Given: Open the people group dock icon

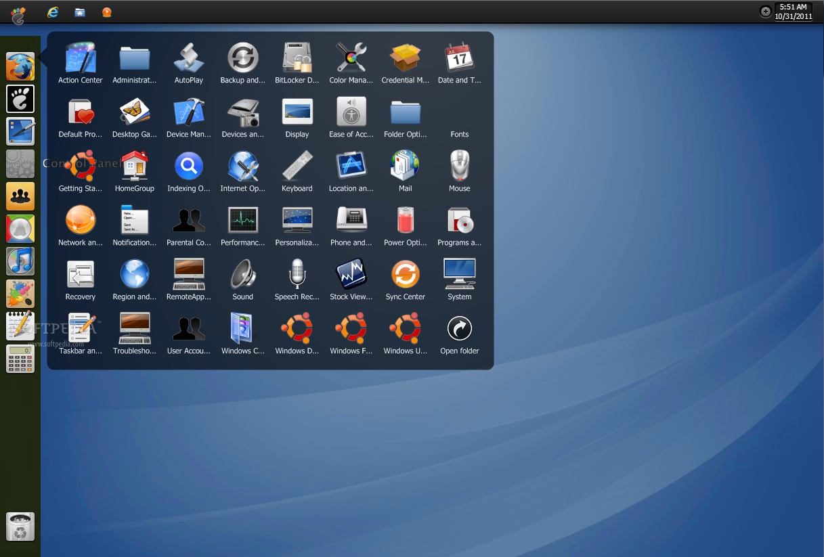Looking at the screenshot, I should tap(20, 196).
